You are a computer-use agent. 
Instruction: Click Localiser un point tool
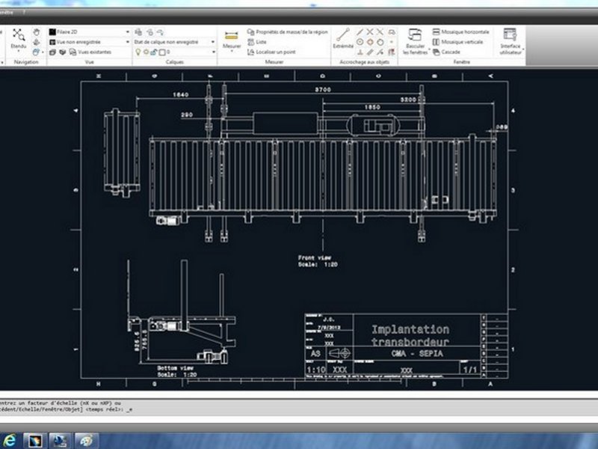coord(273,52)
